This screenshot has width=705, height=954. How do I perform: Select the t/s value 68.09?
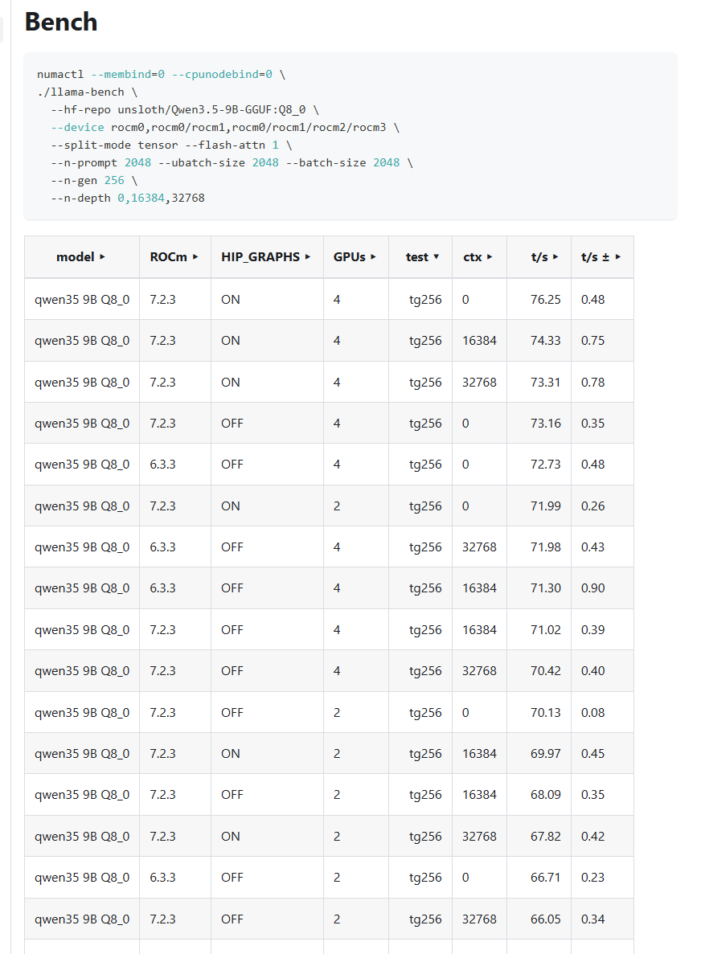pyautogui.click(x=546, y=795)
